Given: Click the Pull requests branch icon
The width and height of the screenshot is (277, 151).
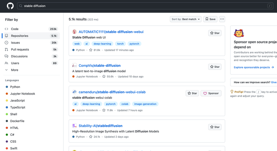Looking at the screenshot, I should point(7,49).
